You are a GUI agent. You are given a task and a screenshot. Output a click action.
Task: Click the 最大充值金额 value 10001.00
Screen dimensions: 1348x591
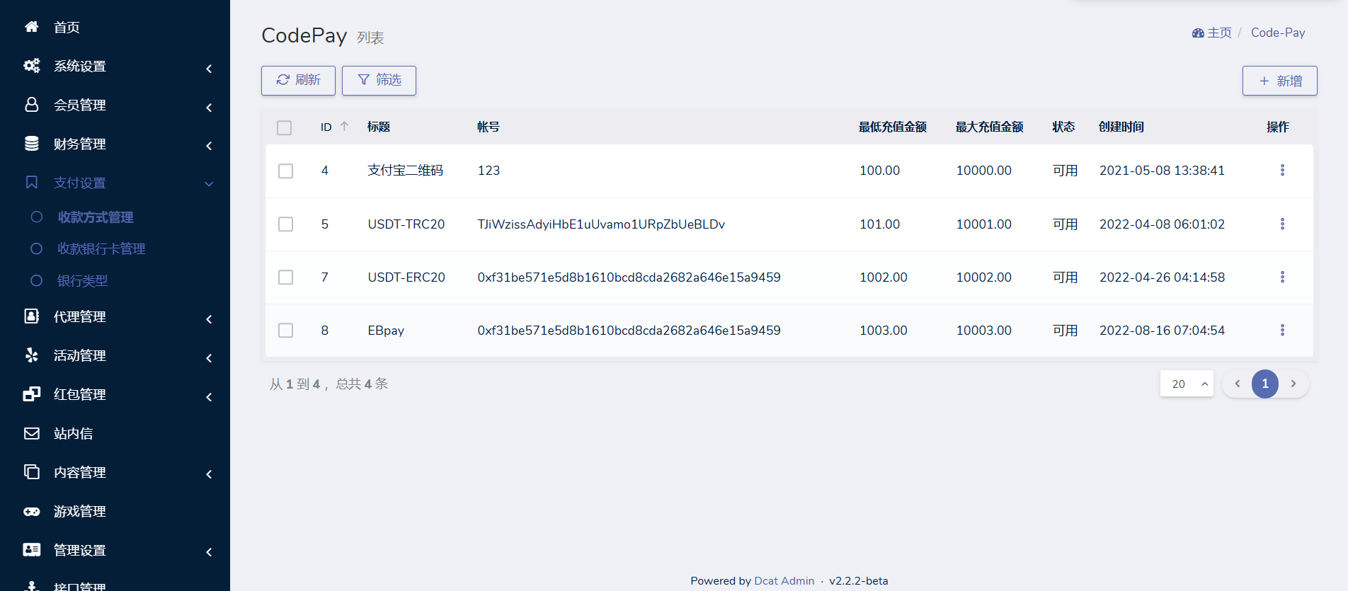point(983,224)
